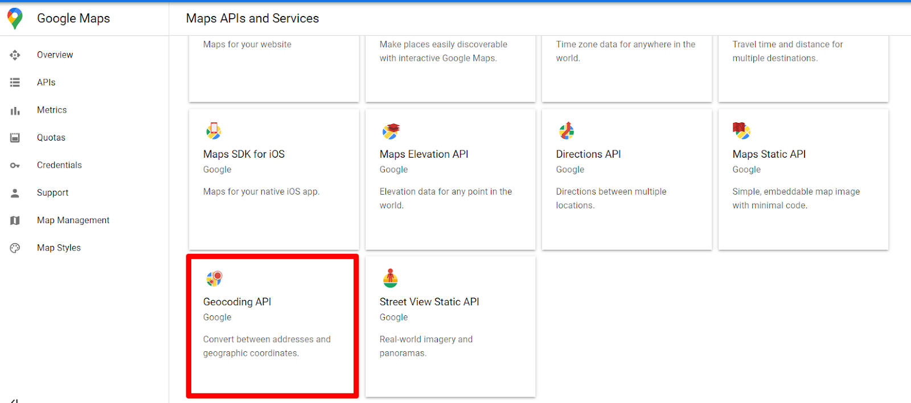Click the Maps Elevation API icon
The image size is (911, 403).
391,131
